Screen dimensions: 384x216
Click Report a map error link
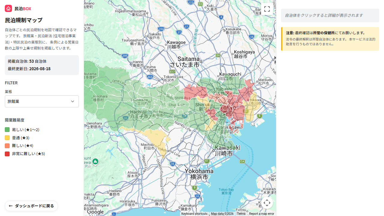coord(262,214)
